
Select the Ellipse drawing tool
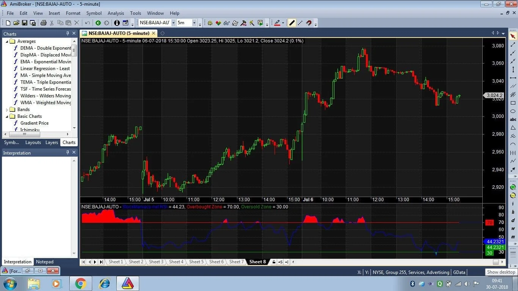pos(513,111)
